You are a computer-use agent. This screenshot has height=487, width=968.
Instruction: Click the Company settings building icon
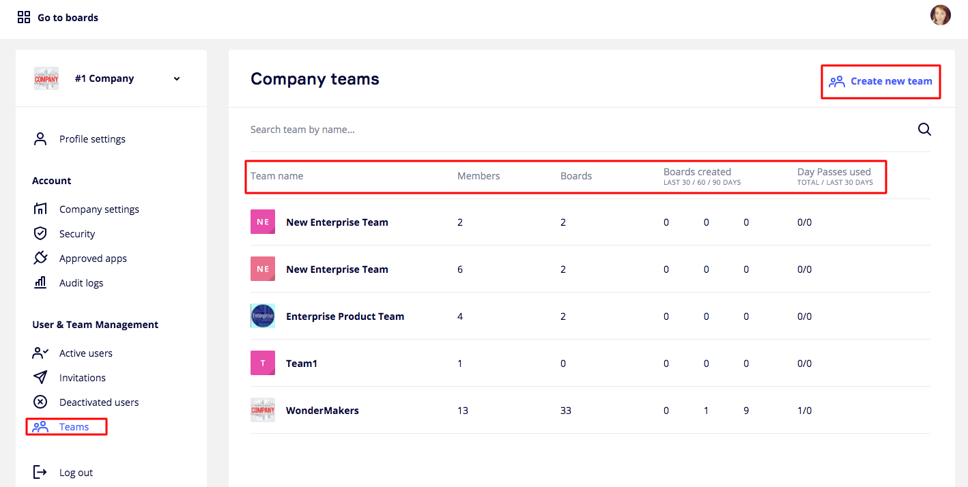(x=40, y=209)
